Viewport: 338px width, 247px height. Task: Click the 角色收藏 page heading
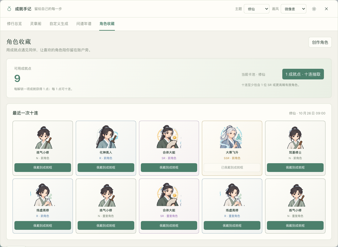coord(19,42)
